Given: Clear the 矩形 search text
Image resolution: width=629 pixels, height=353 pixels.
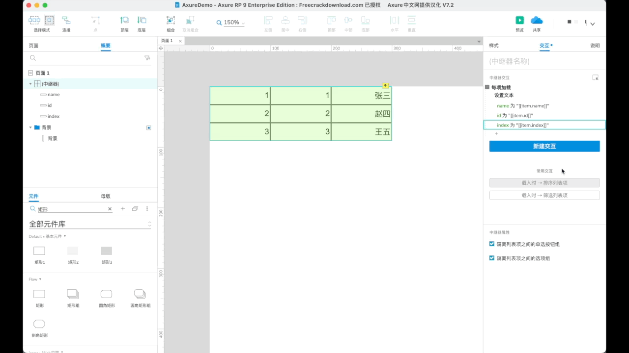Looking at the screenshot, I should tap(110, 209).
